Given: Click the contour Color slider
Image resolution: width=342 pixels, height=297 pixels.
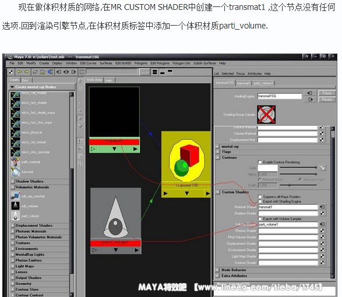Looking at the screenshot, I should (298, 168).
